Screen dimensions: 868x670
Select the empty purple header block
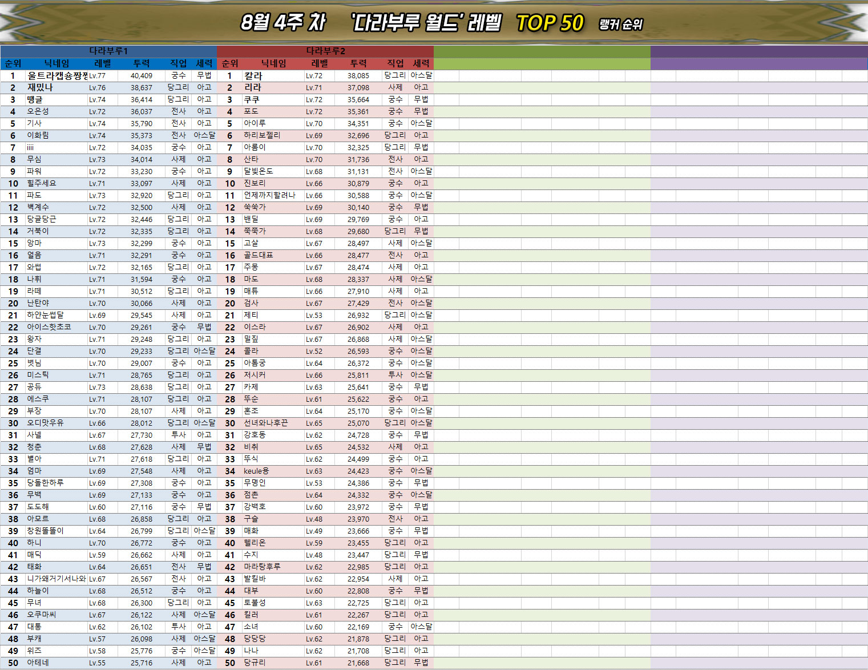pyautogui.click(x=758, y=57)
